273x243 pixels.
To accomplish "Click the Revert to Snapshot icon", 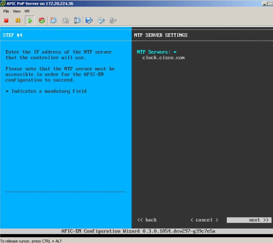I will [66, 20].
